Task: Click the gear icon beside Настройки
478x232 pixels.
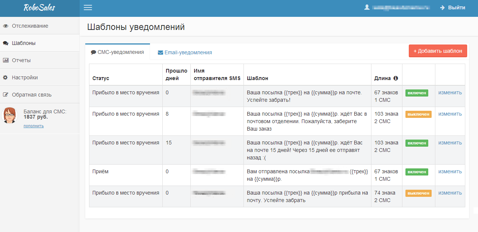Action: coord(6,77)
